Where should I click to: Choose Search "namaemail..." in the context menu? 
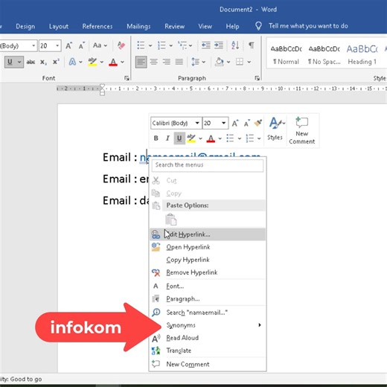(x=208, y=313)
